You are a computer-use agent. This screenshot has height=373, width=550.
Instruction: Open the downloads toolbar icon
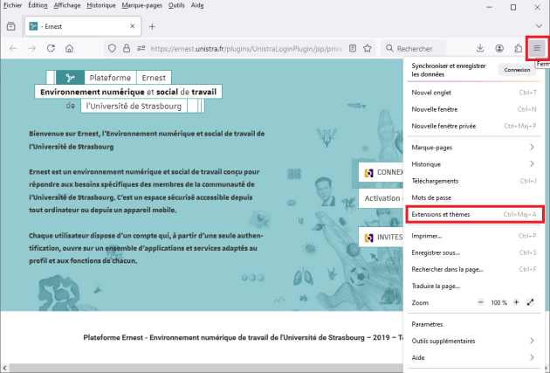tap(480, 48)
